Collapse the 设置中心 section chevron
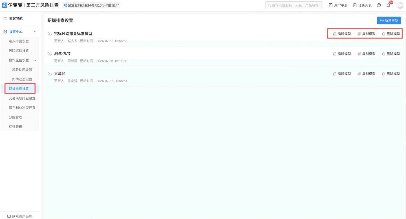 point(35,32)
